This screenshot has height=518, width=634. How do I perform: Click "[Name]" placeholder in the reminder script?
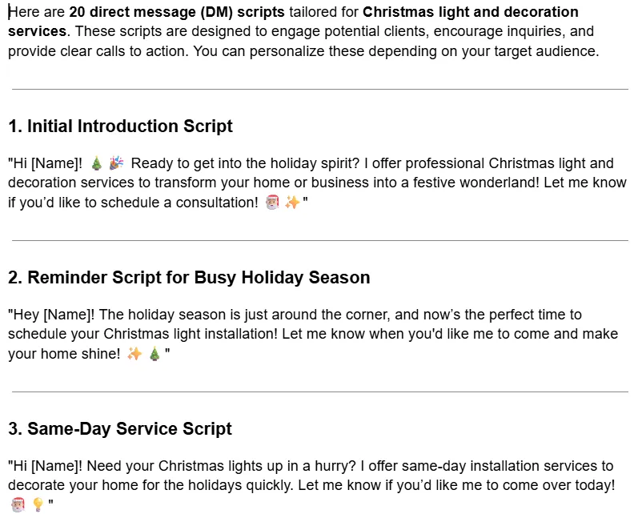[x=67, y=315]
